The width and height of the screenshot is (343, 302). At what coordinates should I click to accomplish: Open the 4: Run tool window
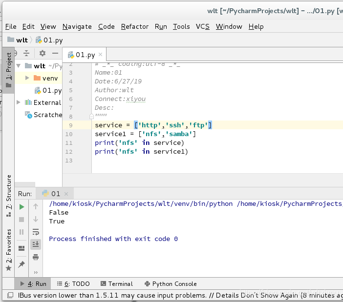(33, 283)
